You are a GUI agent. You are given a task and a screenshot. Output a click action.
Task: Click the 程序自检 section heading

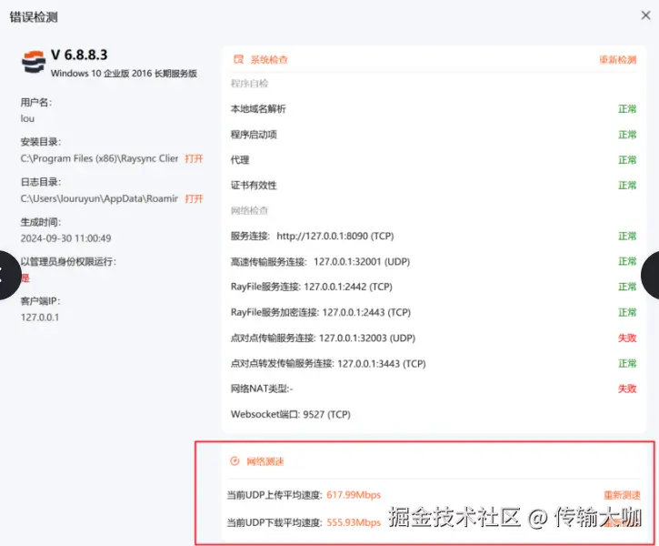click(249, 84)
